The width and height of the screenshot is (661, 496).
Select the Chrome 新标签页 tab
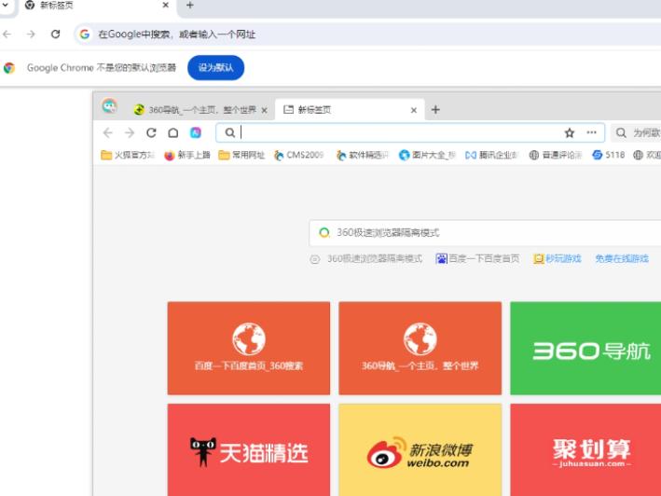95,6
